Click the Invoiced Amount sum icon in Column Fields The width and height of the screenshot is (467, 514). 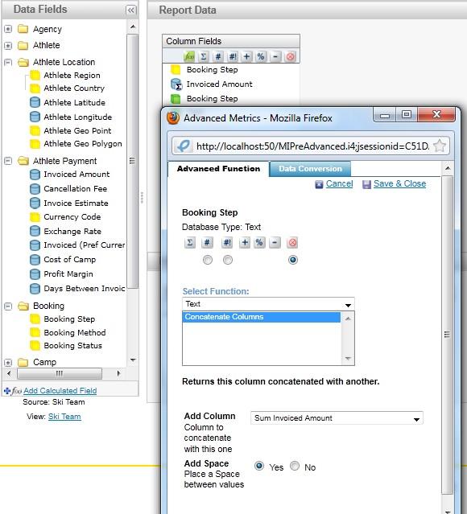tap(176, 84)
